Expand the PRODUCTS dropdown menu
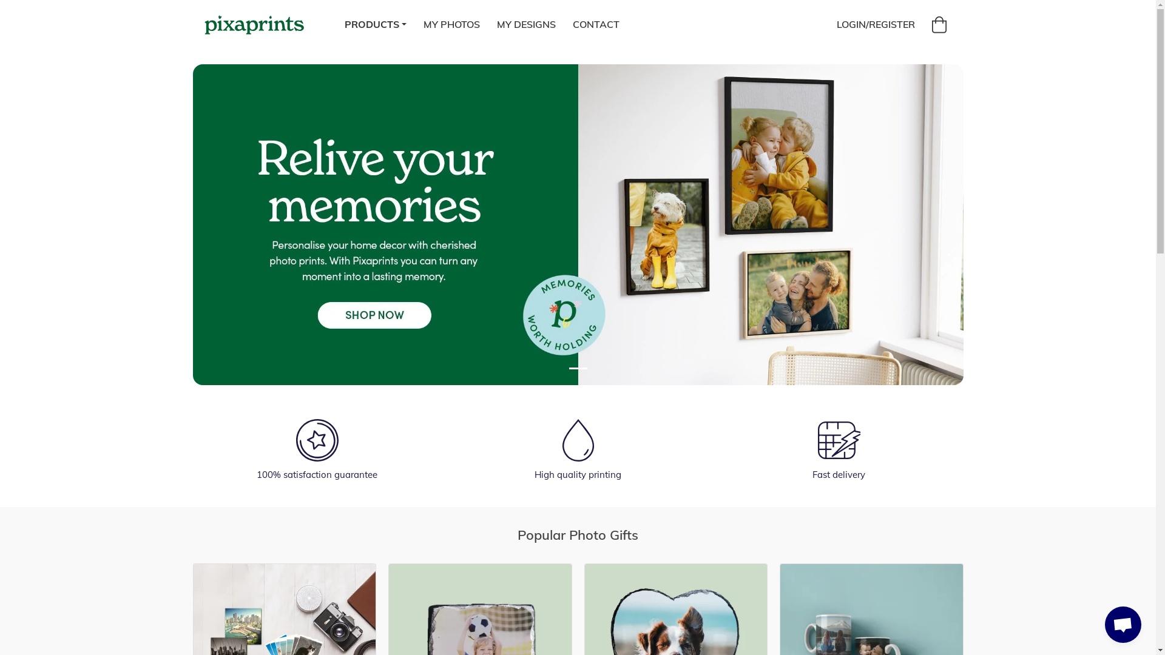 pyautogui.click(x=374, y=24)
